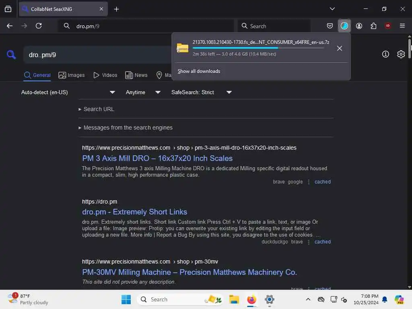Toggle the downloads panel button

click(x=344, y=26)
